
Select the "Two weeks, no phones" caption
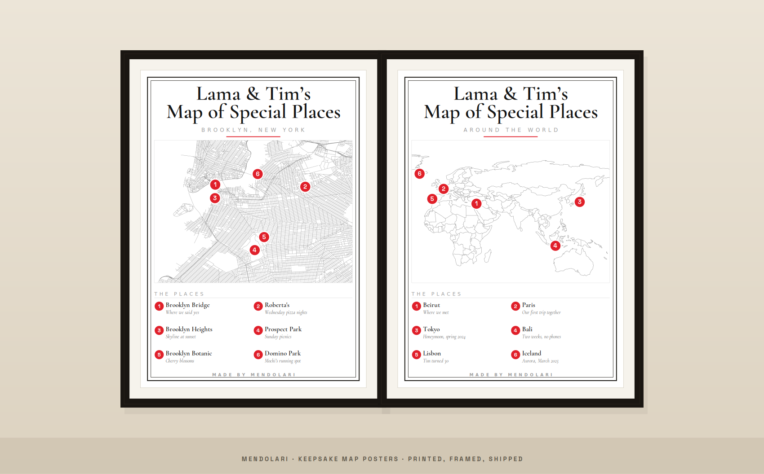pos(542,337)
